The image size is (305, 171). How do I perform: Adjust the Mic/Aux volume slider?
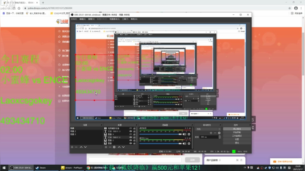tap(161, 143)
